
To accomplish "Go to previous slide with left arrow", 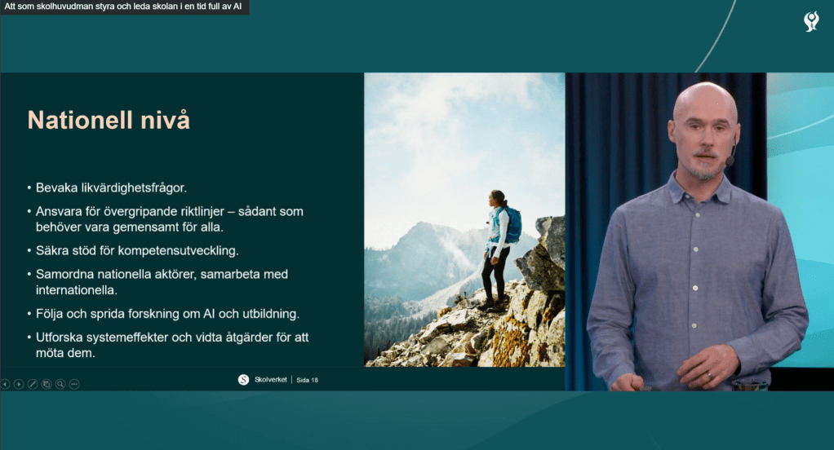I will point(6,384).
